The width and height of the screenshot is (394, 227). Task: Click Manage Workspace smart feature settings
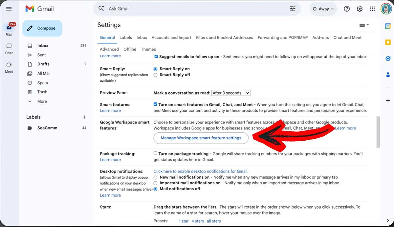[201, 138]
